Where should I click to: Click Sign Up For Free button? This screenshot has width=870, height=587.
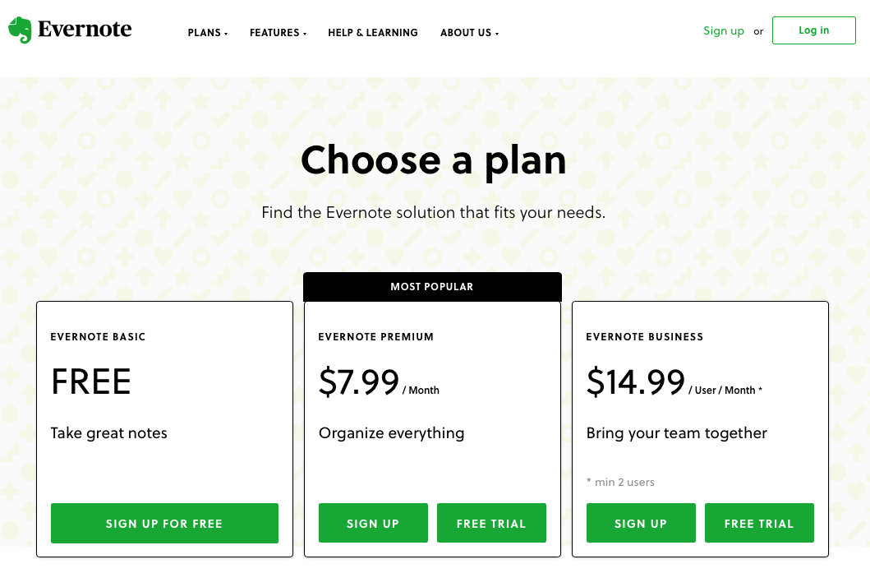click(x=164, y=524)
